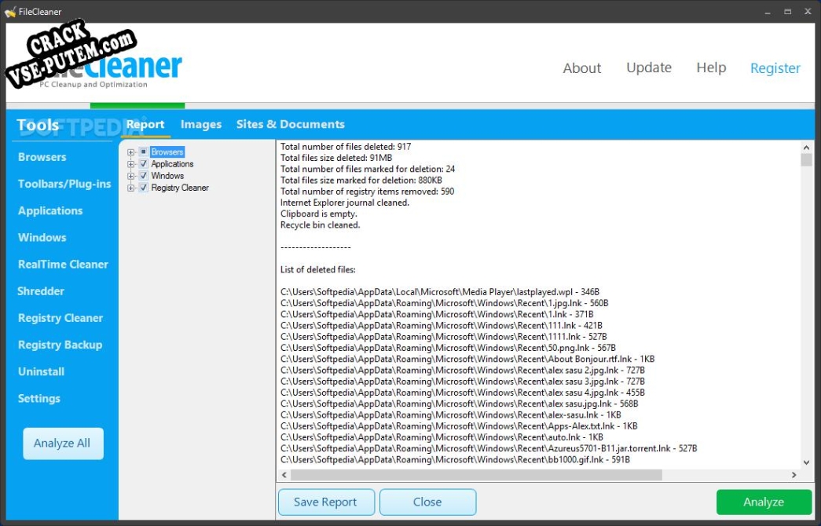Viewport: 821px width, 526px height.
Task: Maximize the FileCleaner window
Action: [787, 12]
